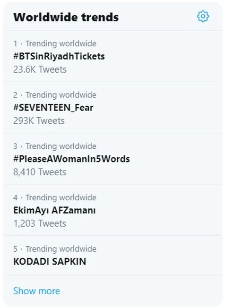Click rank 4 Trending worldwide label
The image size is (225, 308).
pyautogui.click(x=61, y=197)
